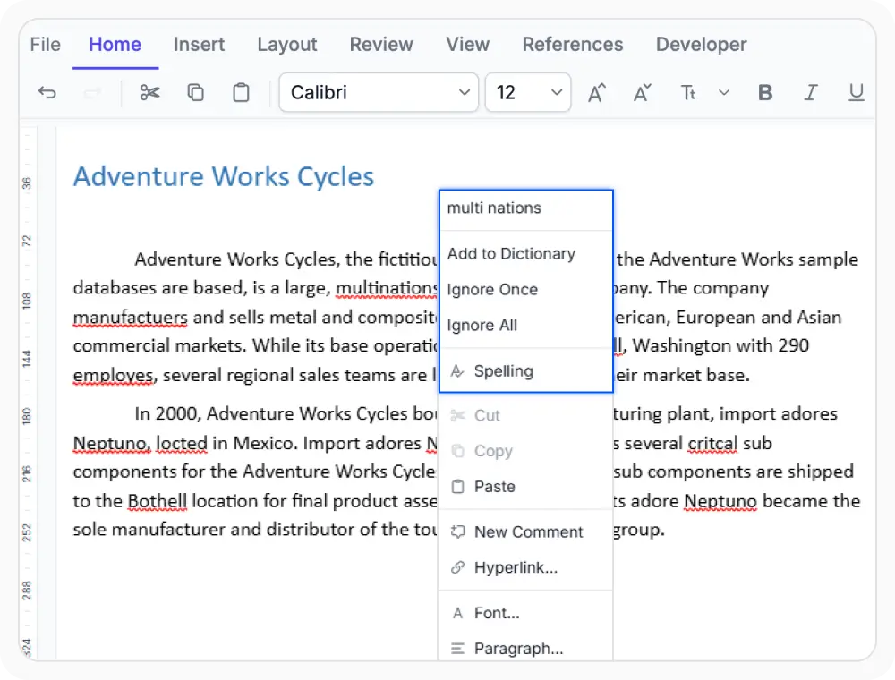
Task: Click 'Neptuno' before 'became the'
Action: tap(720, 501)
